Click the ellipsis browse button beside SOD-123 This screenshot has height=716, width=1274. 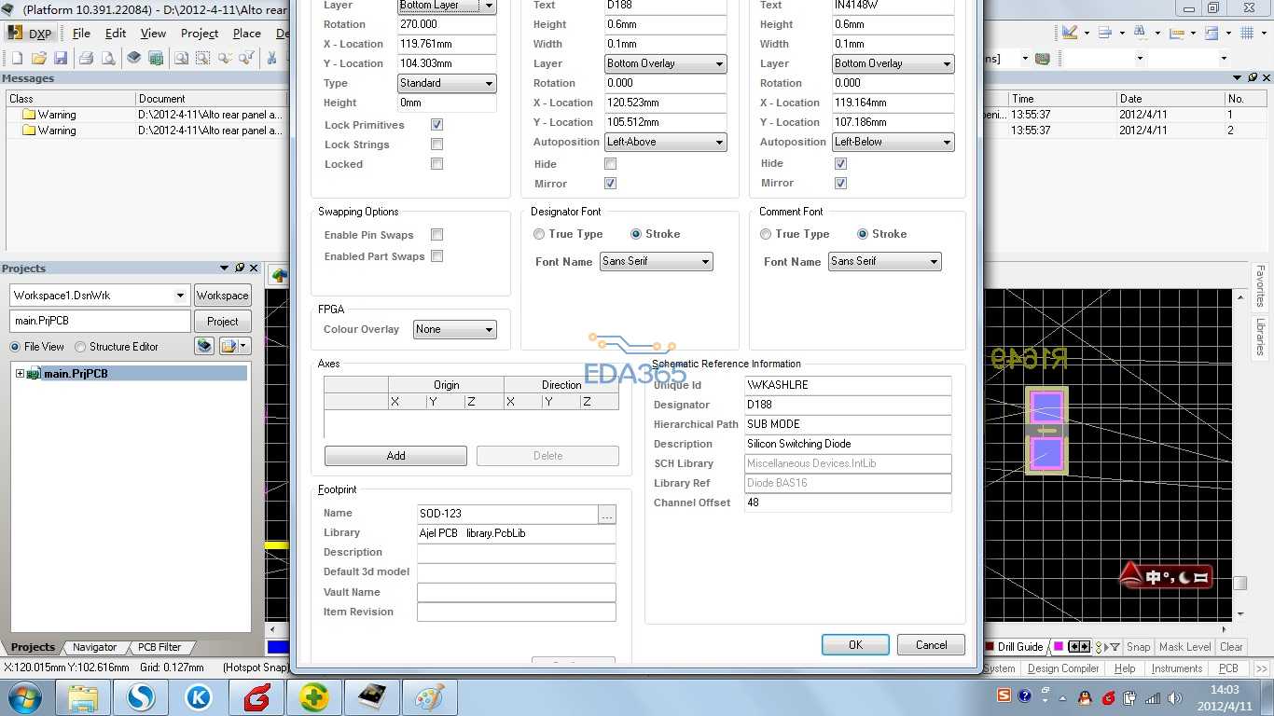(607, 514)
